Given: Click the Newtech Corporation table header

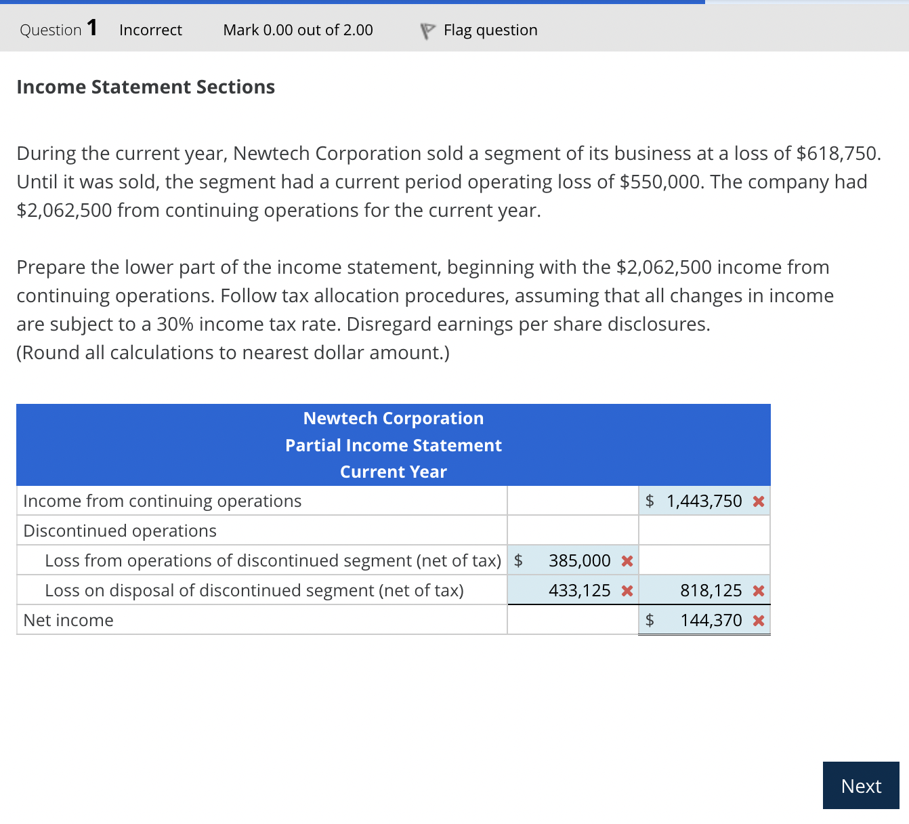Looking at the screenshot, I should click(394, 418).
